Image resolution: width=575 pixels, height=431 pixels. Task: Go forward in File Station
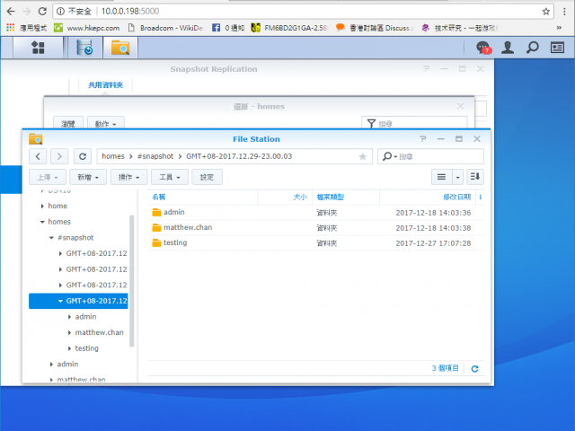[59, 156]
